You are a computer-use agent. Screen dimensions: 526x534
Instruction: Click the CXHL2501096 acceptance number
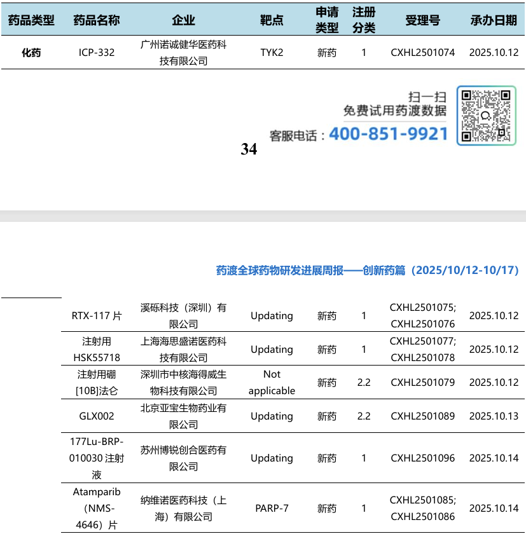pos(422,458)
